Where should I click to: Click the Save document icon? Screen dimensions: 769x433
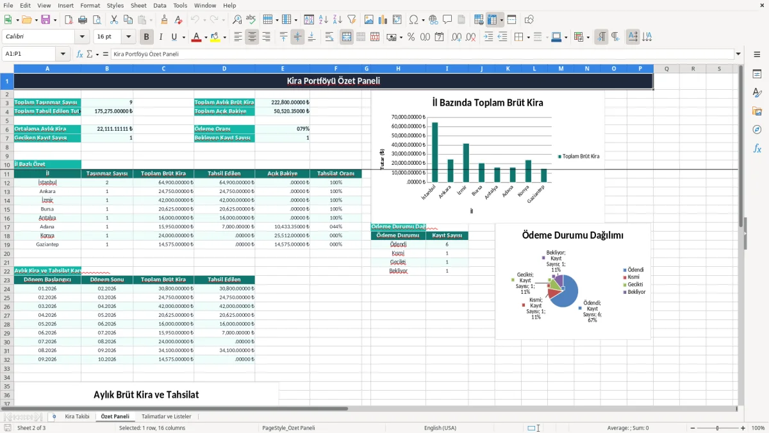point(45,20)
